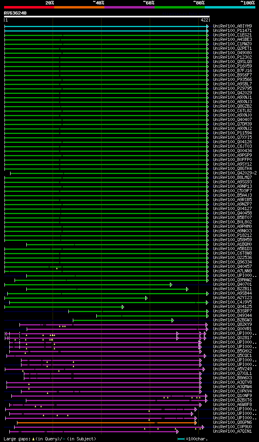Select the UniRef100_C5X9F7 hit
The image size is (259, 442).
pyautogui.click(x=233, y=191)
